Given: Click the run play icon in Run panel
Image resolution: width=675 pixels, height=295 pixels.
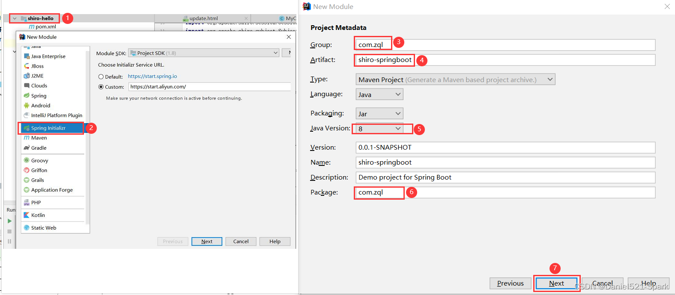Looking at the screenshot, I should click(9, 221).
